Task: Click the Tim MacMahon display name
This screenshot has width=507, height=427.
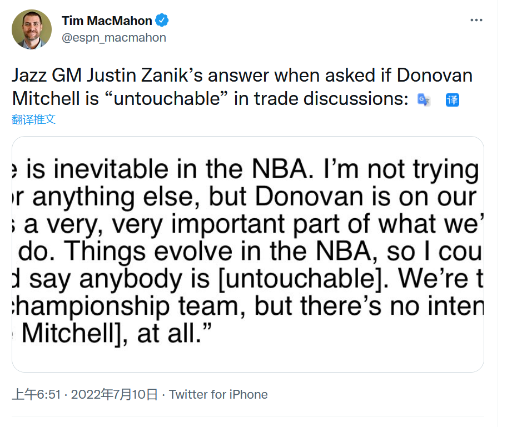Action: [x=107, y=21]
